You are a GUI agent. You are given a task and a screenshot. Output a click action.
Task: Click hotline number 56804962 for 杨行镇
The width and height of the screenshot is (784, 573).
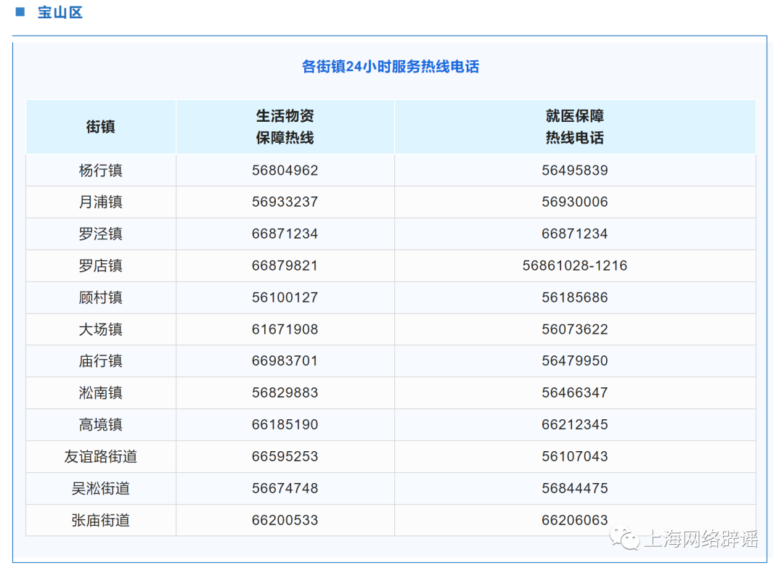[285, 170]
